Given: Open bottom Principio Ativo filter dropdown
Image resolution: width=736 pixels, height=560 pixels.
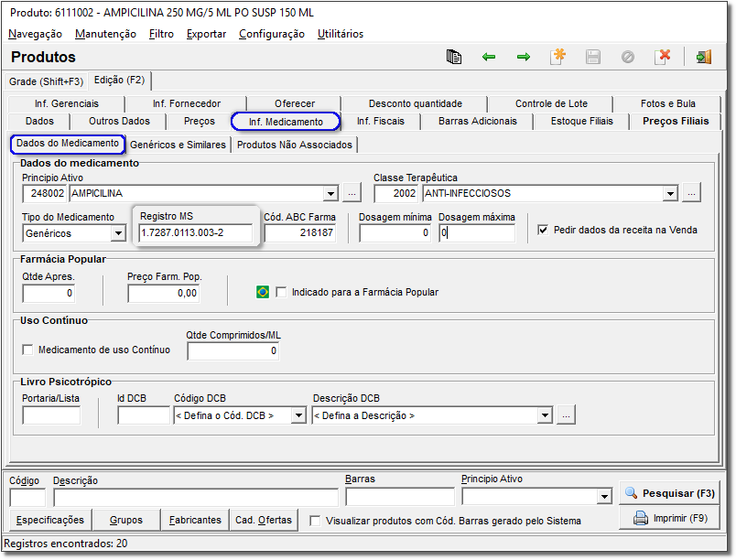Looking at the screenshot, I should (x=604, y=496).
